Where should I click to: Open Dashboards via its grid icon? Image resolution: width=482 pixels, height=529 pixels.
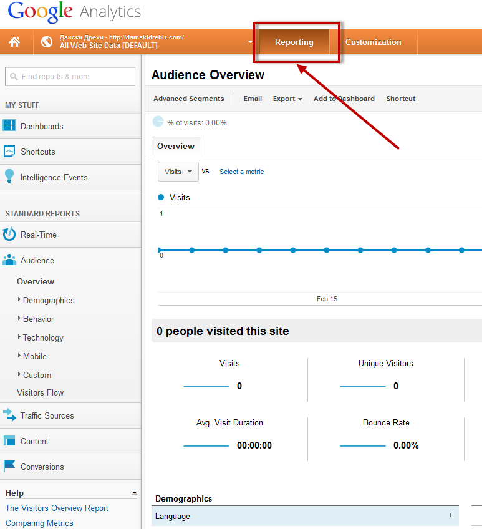point(9,126)
